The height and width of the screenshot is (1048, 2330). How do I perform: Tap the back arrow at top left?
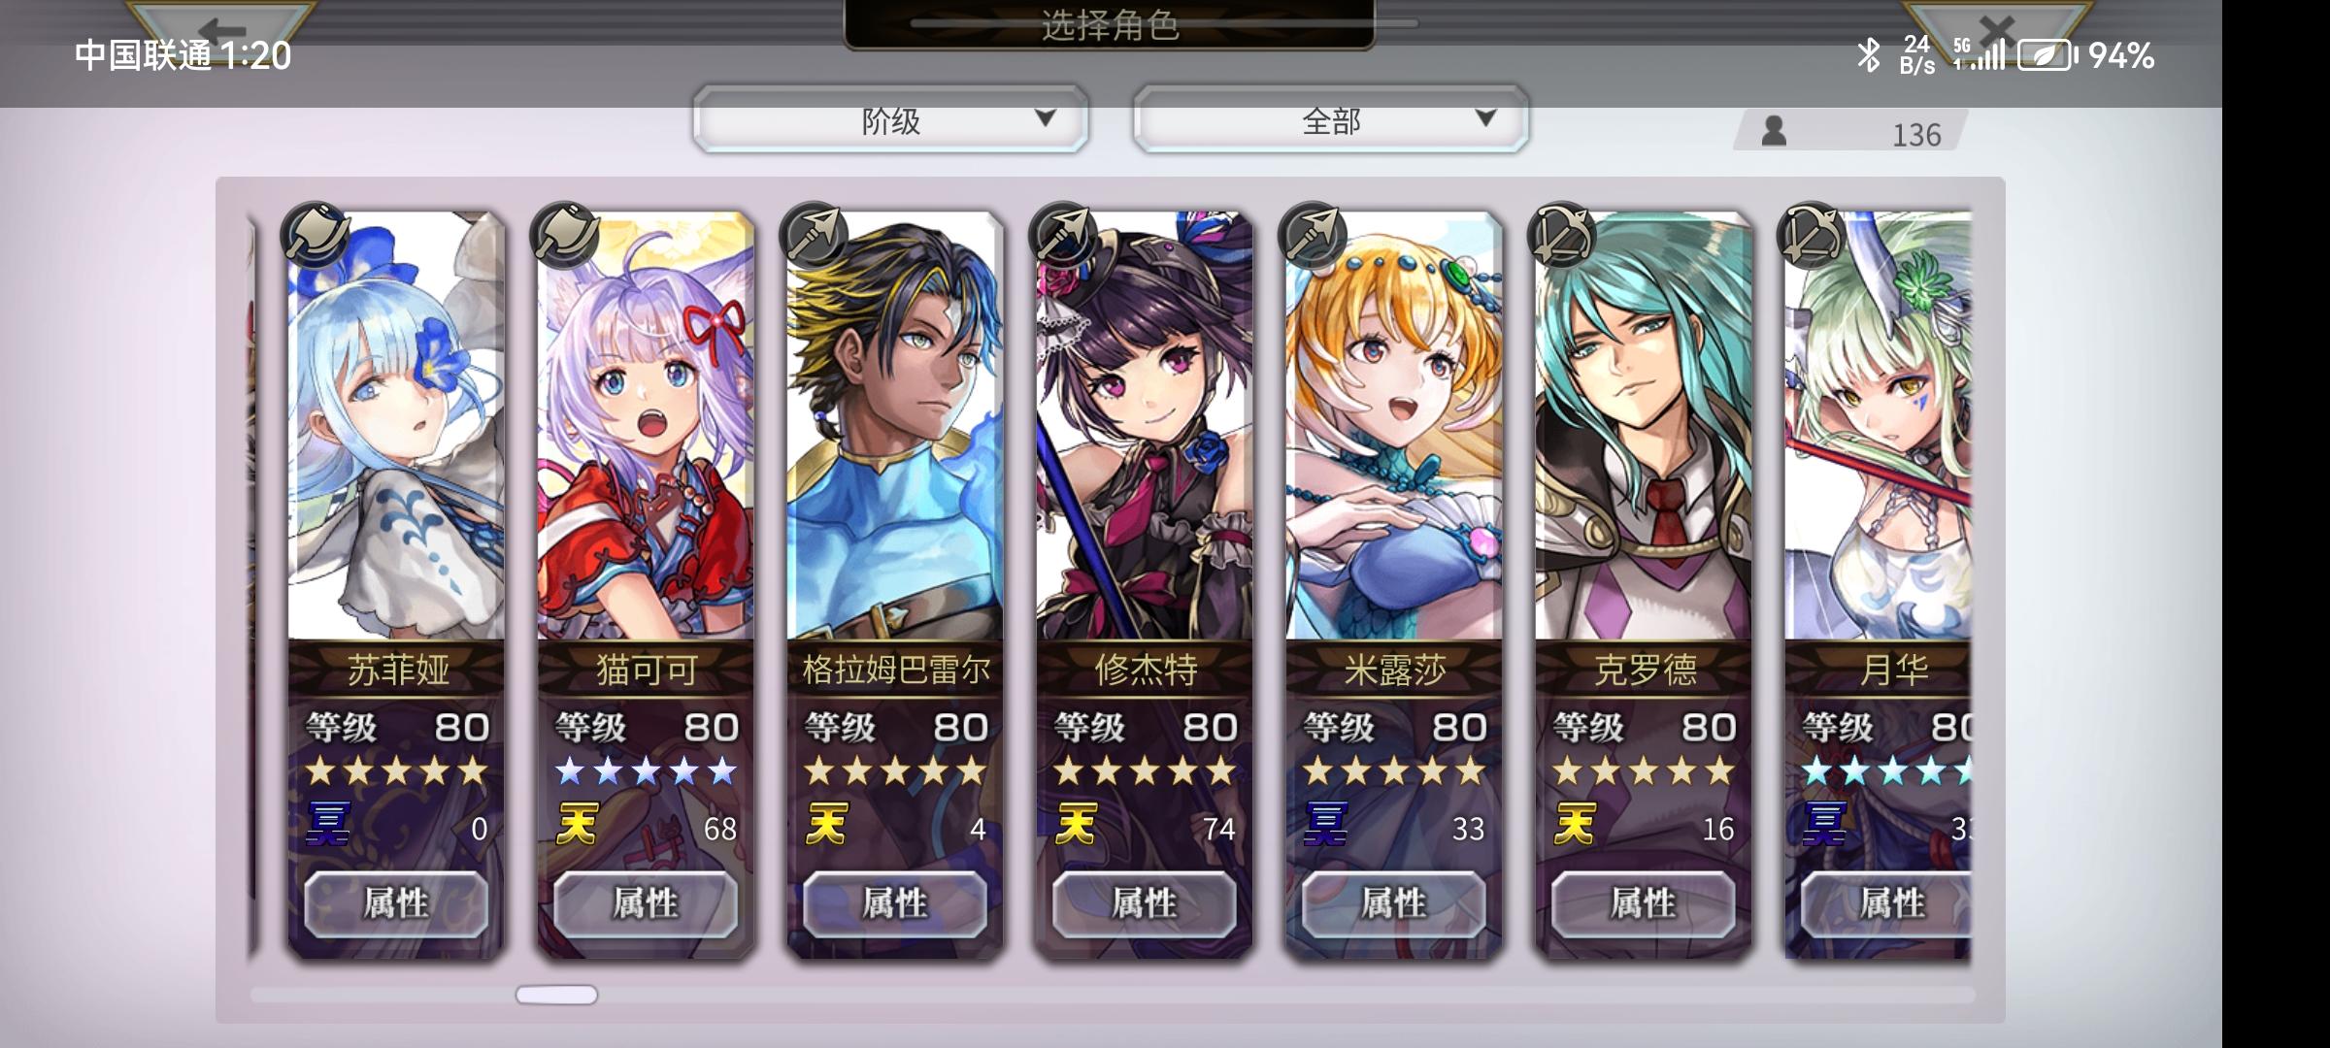click(221, 24)
